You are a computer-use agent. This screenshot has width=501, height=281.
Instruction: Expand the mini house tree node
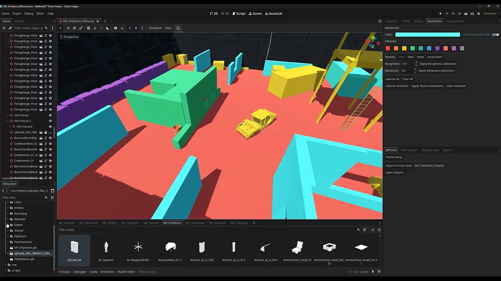tap(8, 115)
